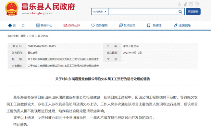Click the newspaper icon beside 新闻中心
Image resolution: width=211 pixels, height=131 pixels.
[x=38, y=25]
